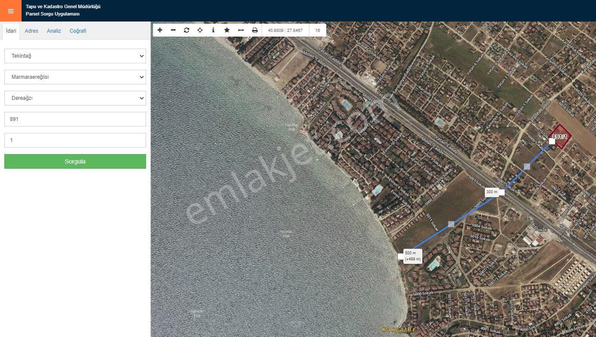Click the zoom level value 16
The width and height of the screenshot is (596, 337).
[x=318, y=31]
